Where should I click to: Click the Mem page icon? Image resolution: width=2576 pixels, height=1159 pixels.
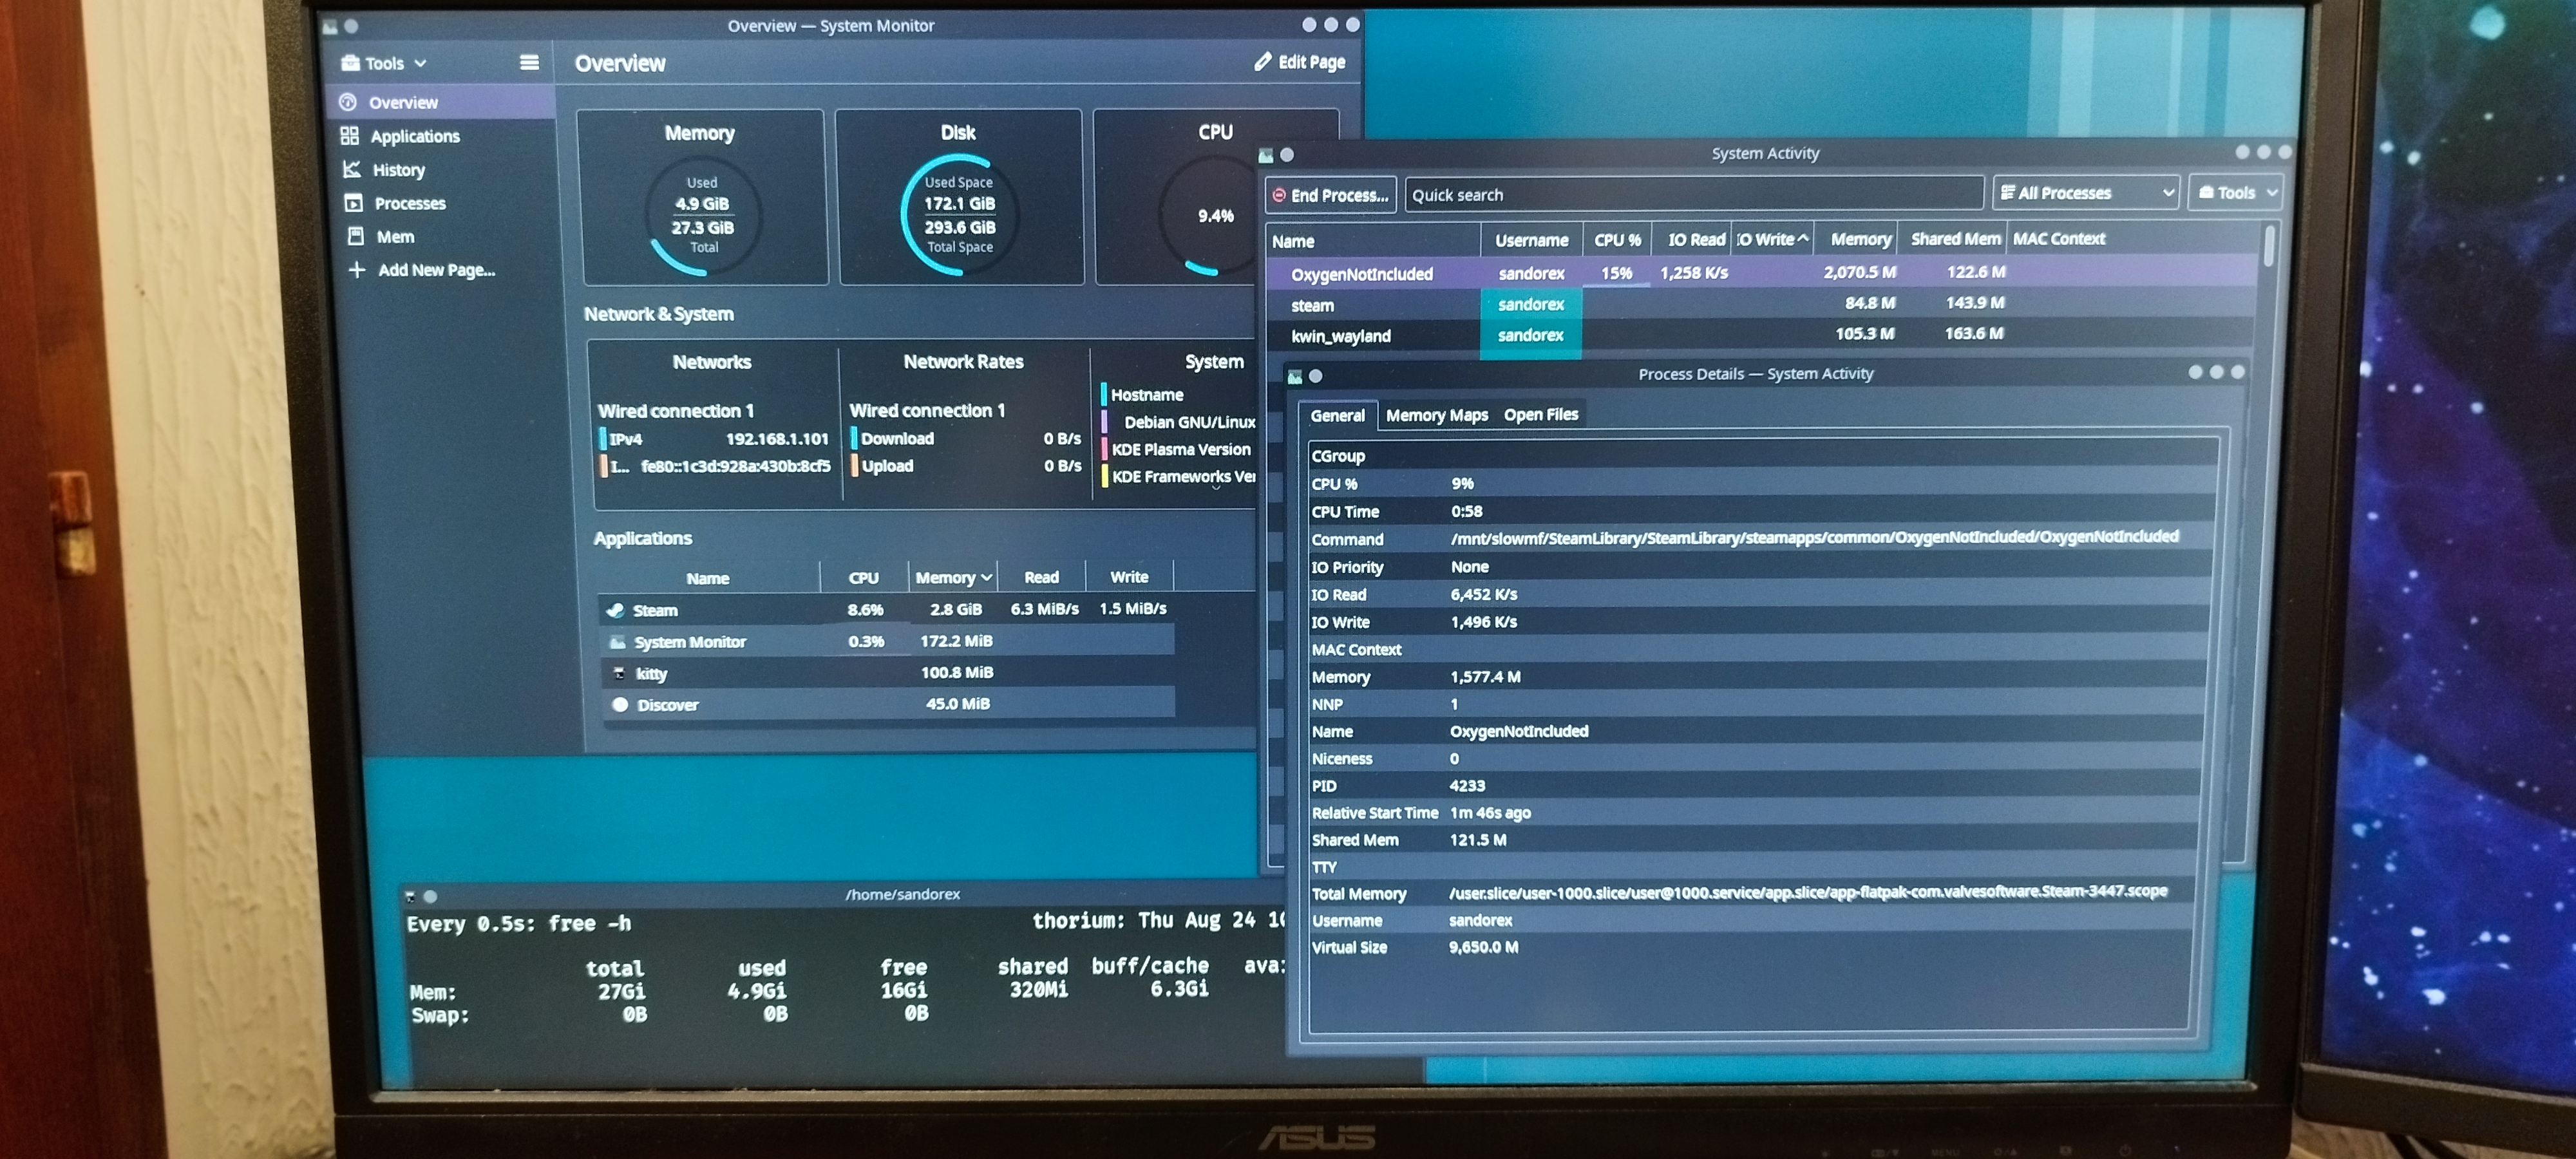click(355, 236)
